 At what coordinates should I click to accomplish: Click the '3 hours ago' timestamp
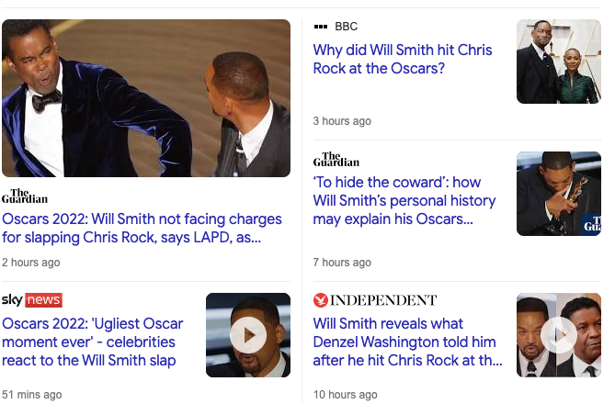pos(342,121)
